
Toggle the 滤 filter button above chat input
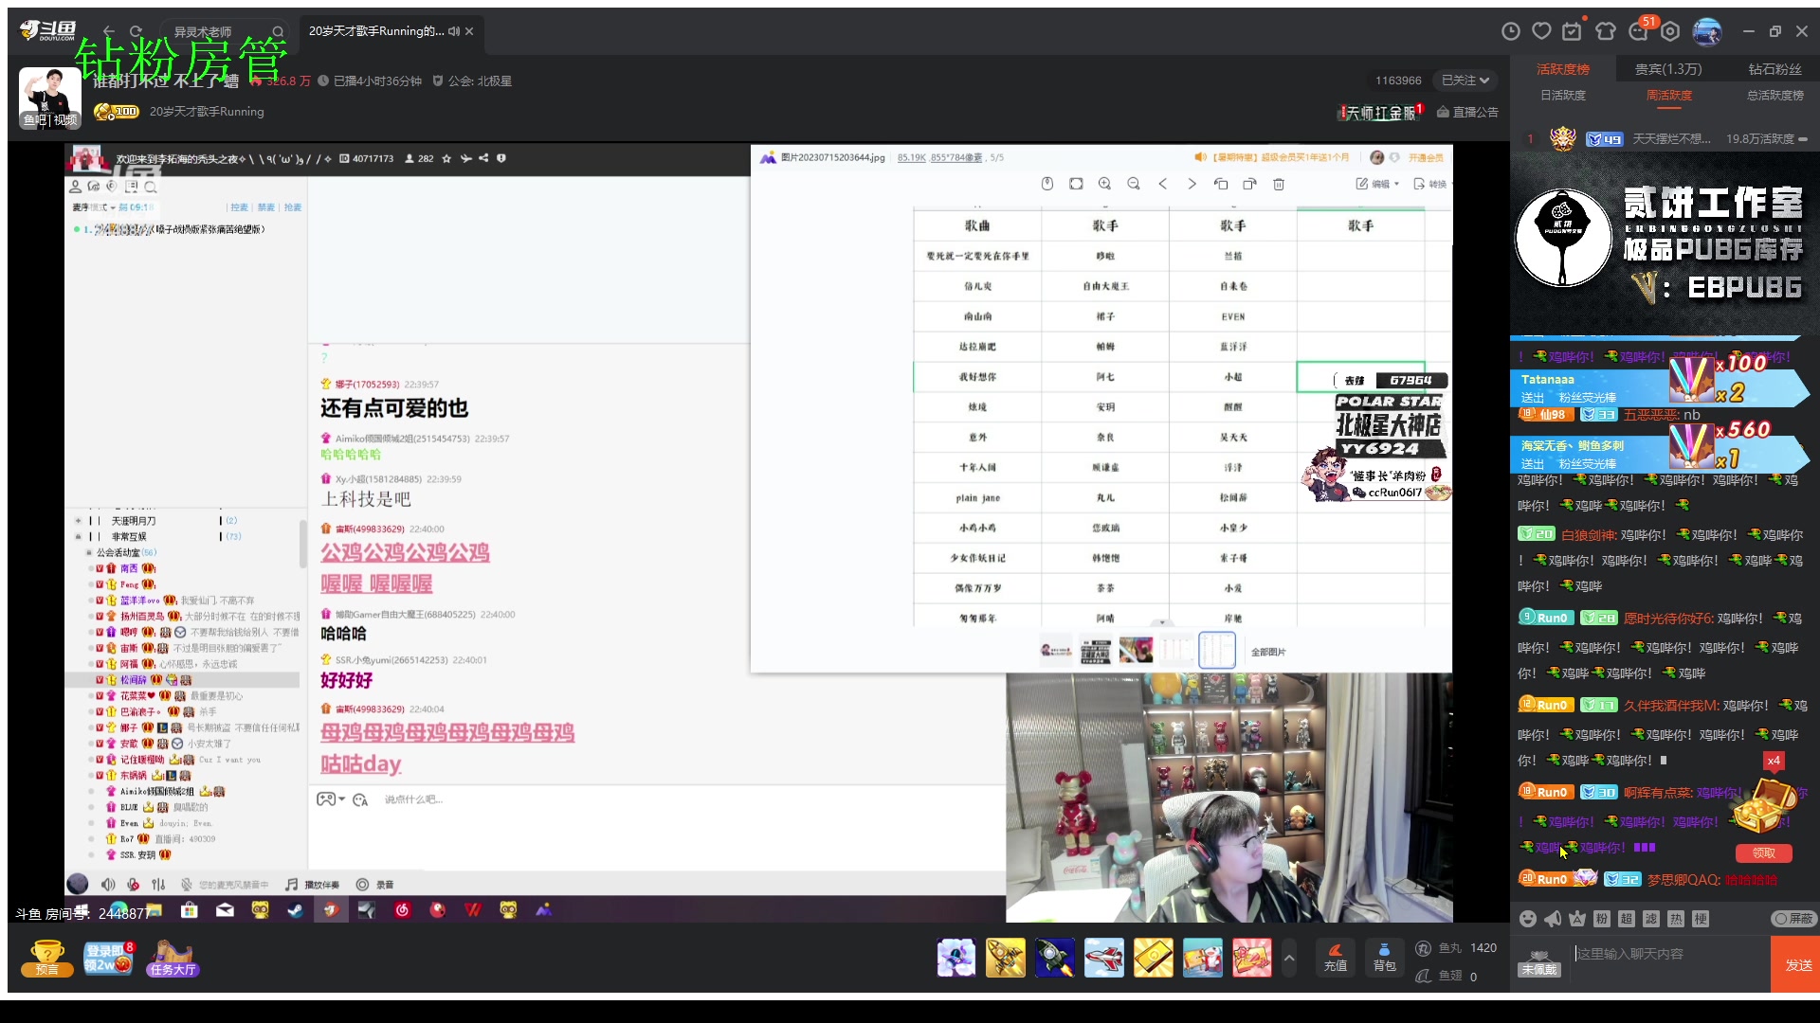click(x=1651, y=919)
